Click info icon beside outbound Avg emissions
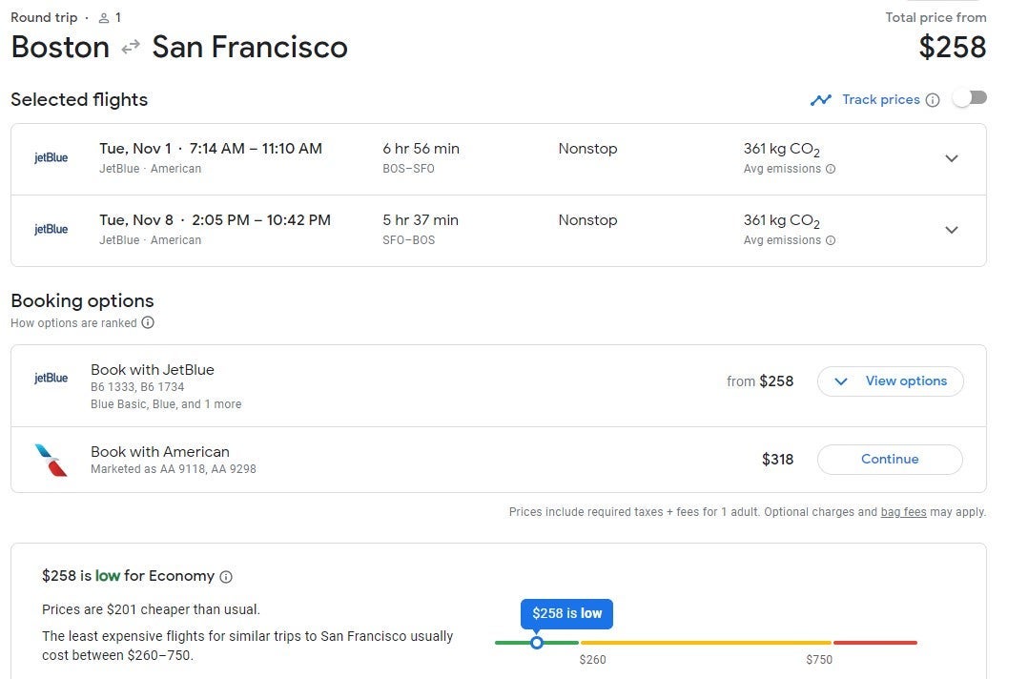This screenshot has height=679, width=1028. pyautogui.click(x=831, y=169)
